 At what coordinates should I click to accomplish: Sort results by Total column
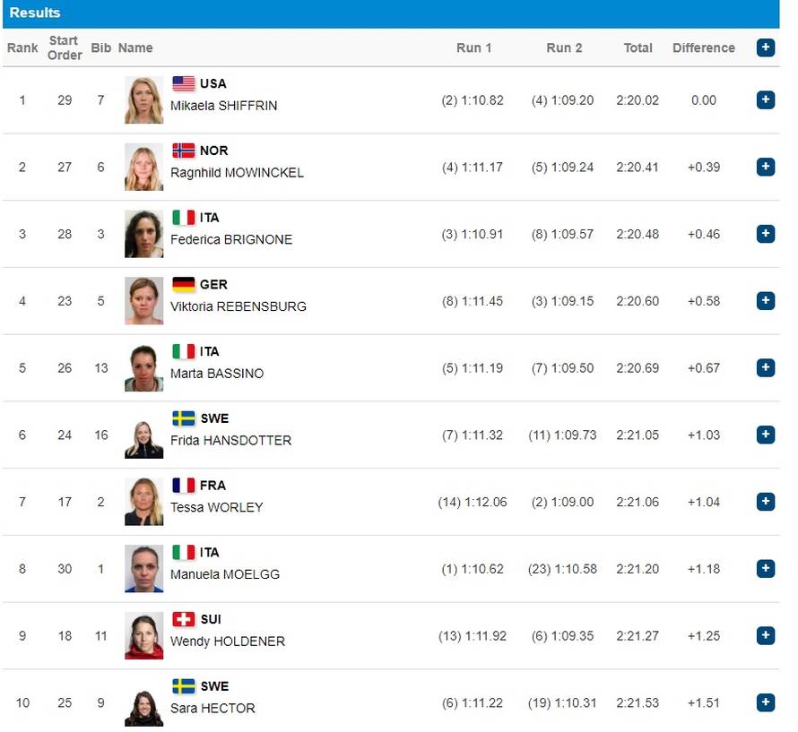pyautogui.click(x=638, y=47)
